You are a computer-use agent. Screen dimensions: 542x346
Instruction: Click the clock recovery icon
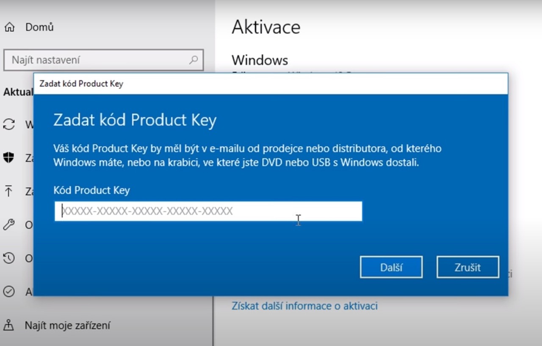click(9, 258)
